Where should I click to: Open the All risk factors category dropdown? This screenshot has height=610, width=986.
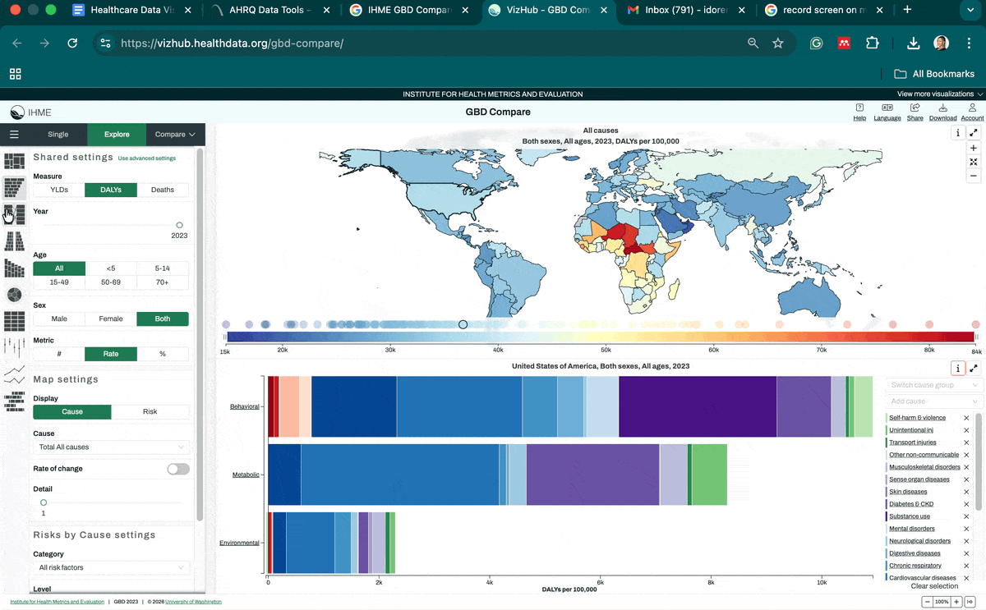pyautogui.click(x=111, y=567)
